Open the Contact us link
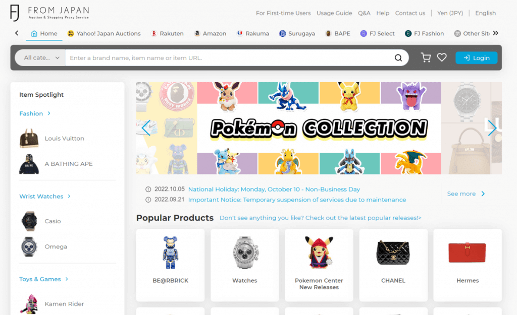 410,13
